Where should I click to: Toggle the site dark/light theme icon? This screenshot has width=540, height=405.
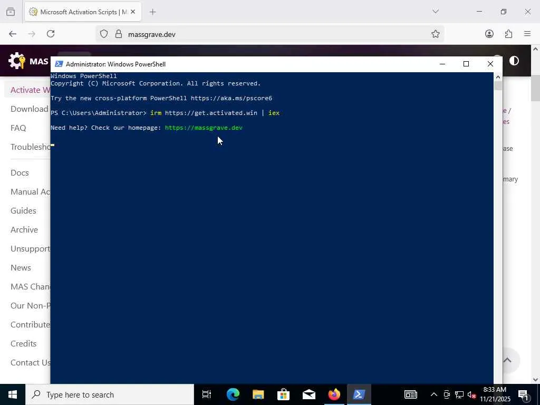click(x=514, y=61)
